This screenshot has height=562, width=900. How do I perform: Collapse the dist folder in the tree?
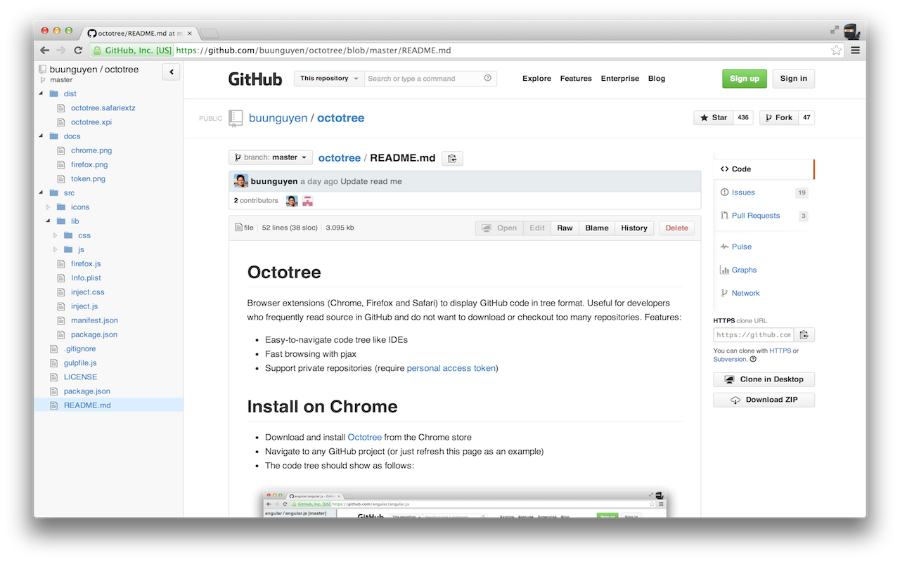[x=41, y=93]
